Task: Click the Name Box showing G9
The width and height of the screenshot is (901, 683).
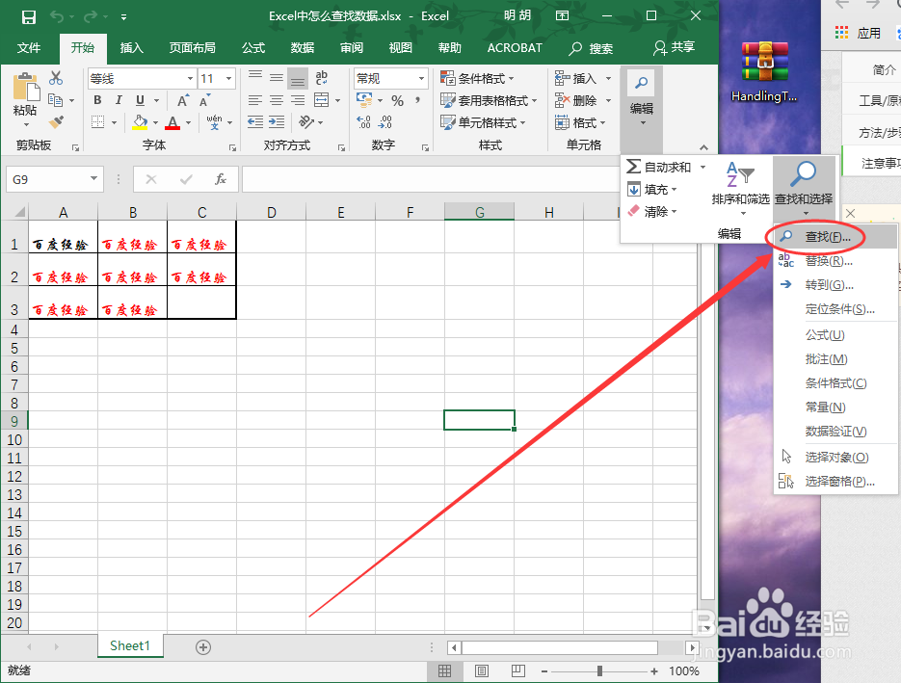Action: tap(54, 179)
